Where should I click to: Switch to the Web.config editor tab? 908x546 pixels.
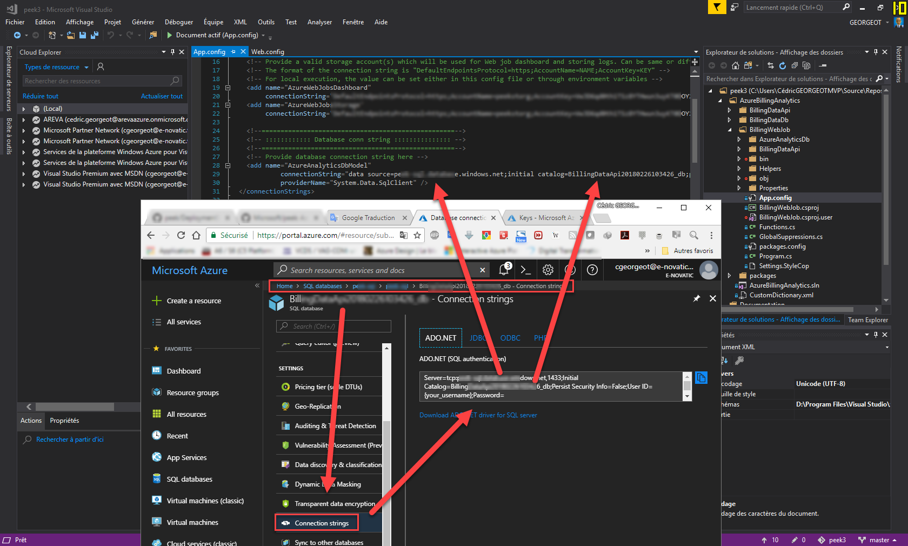click(x=268, y=52)
